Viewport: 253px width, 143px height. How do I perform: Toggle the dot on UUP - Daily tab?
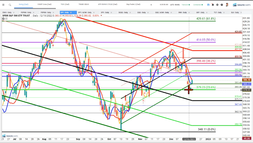207,12
